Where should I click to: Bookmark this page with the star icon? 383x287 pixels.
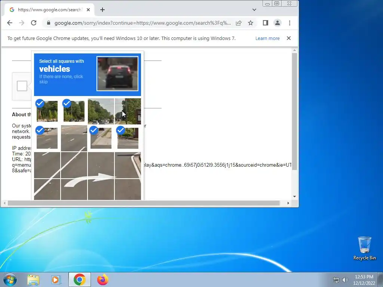pyautogui.click(x=251, y=23)
